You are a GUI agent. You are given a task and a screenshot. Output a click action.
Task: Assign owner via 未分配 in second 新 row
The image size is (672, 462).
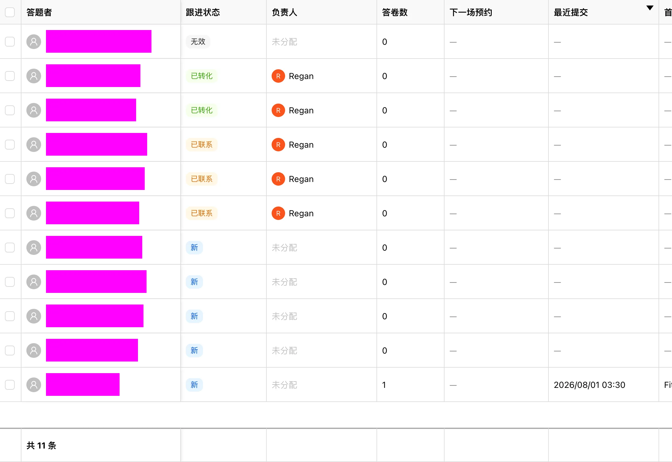pos(284,282)
